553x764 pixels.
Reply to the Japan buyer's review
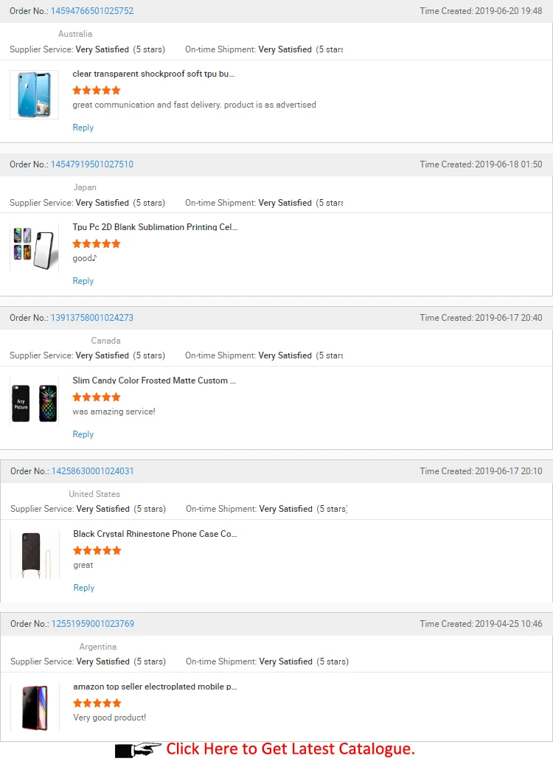point(83,281)
